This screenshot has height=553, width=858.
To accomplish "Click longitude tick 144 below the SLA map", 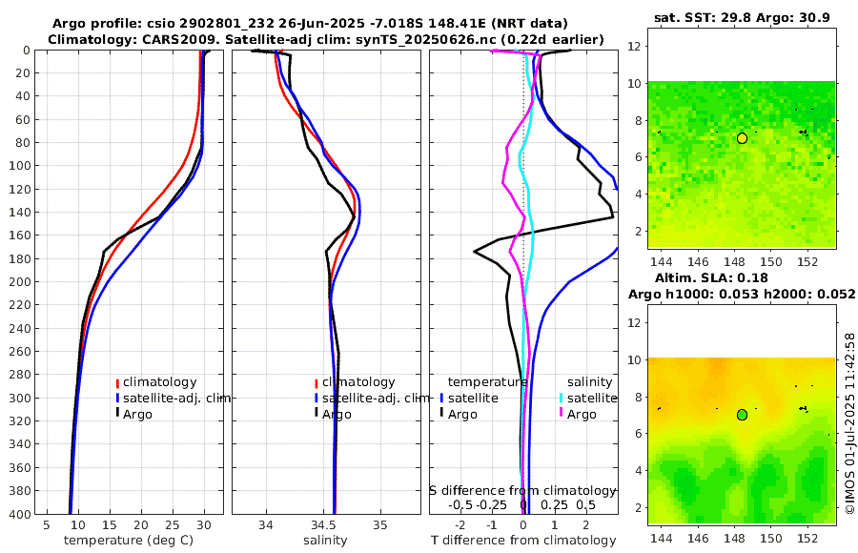I will 662,538.
